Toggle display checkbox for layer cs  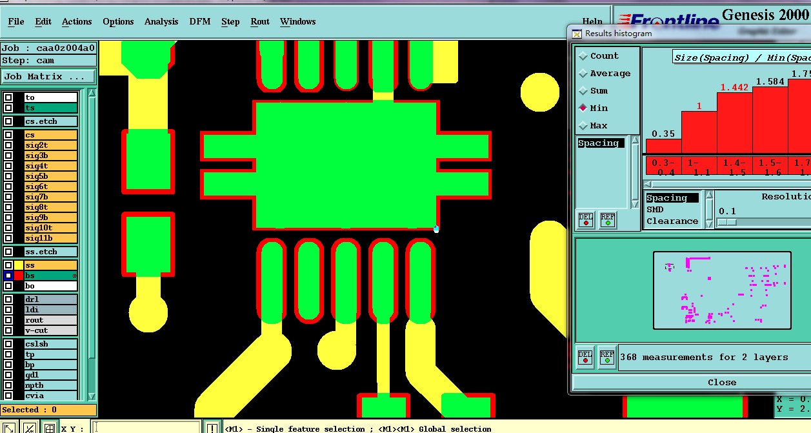tap(8, 136)
